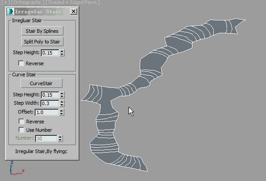The image size is (266, 181).
Task: Open the [Shaded + Edged Faces] menu
Action: [73, 2]
